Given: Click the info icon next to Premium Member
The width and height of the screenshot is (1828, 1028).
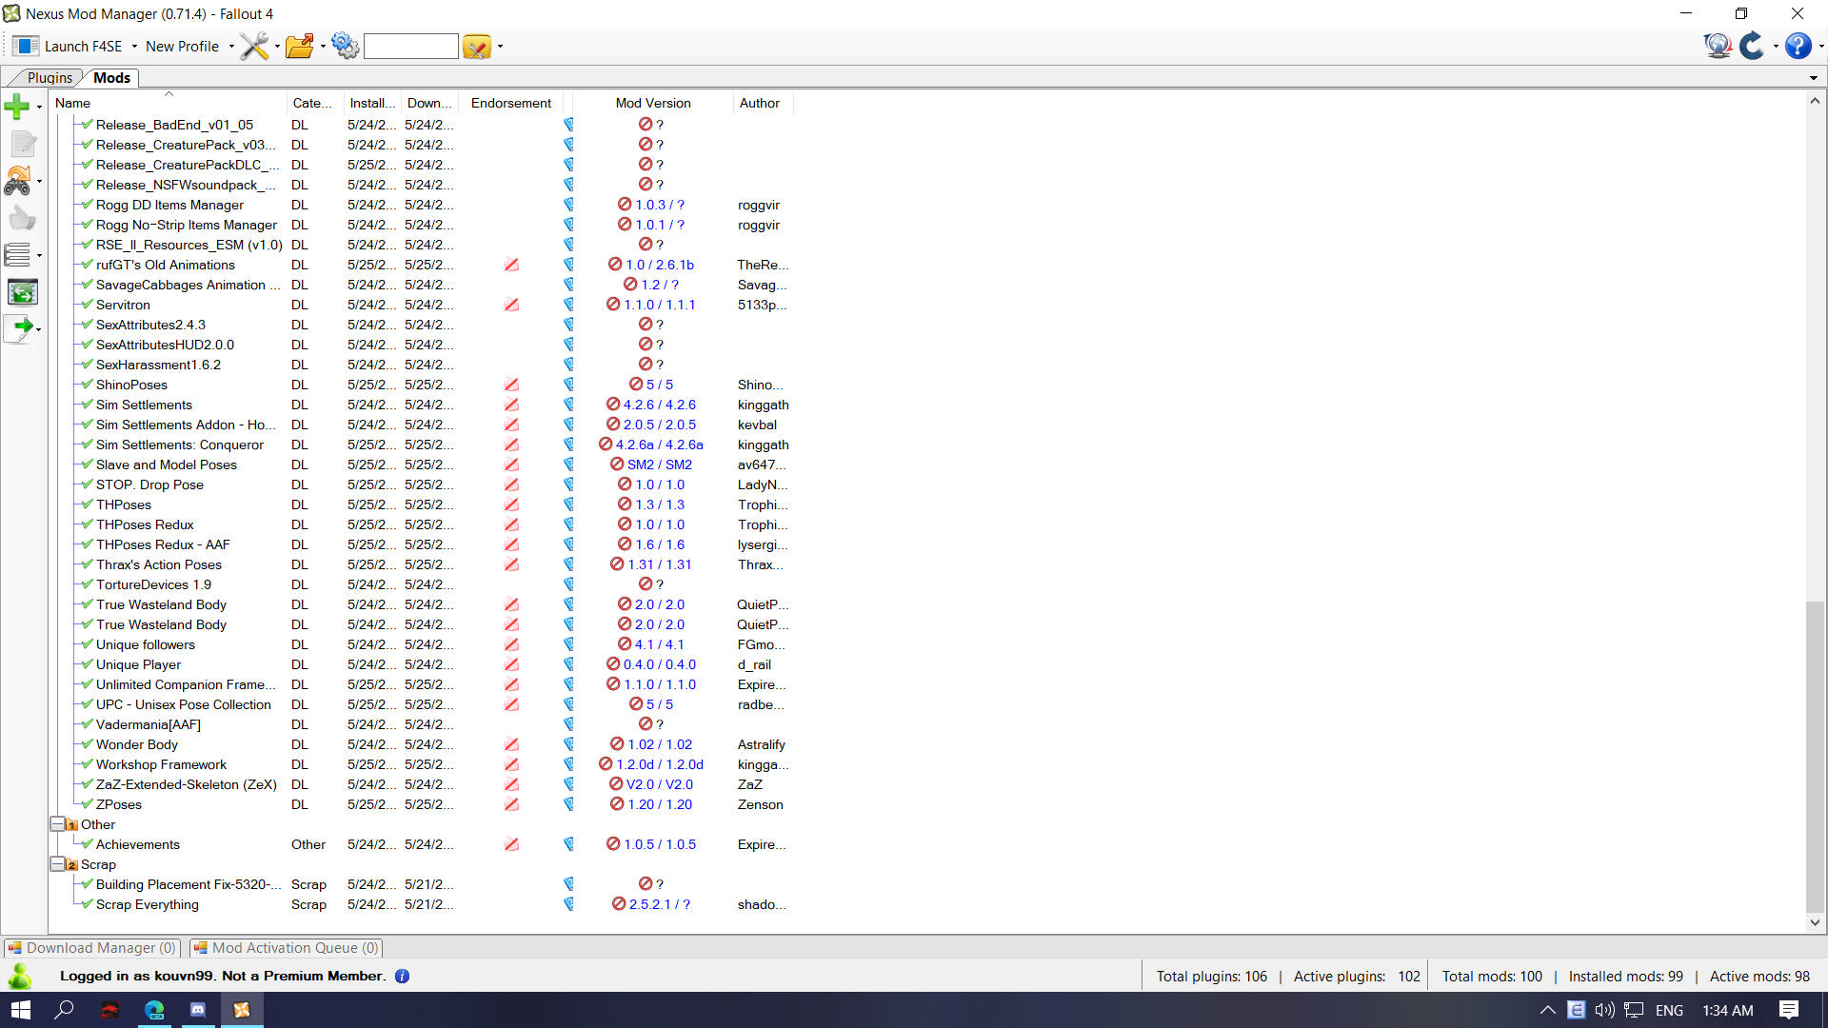Looking at the screenshot, I should [402, 976].
